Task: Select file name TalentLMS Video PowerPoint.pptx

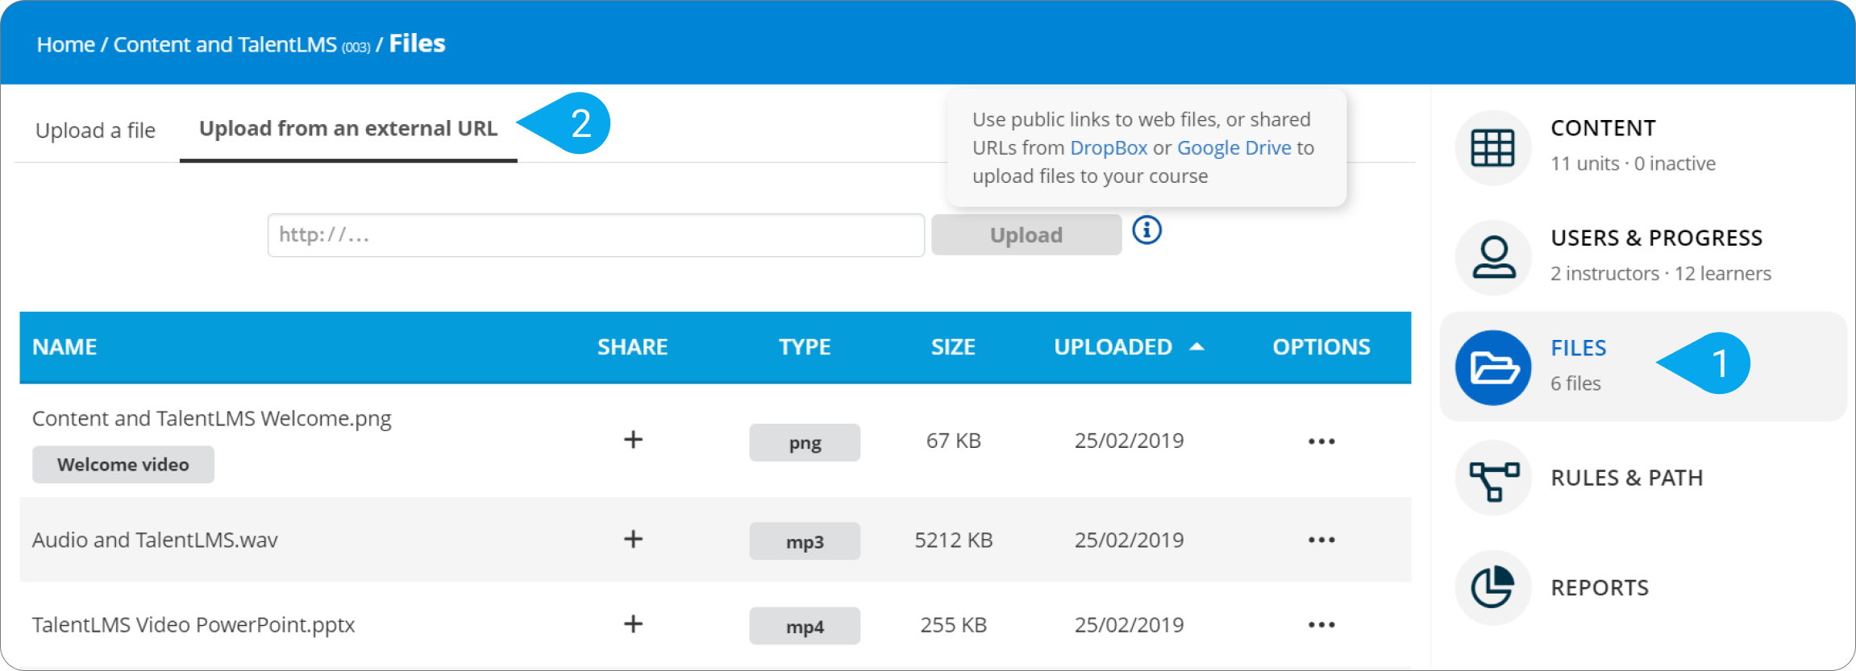Action: (194, 625)
